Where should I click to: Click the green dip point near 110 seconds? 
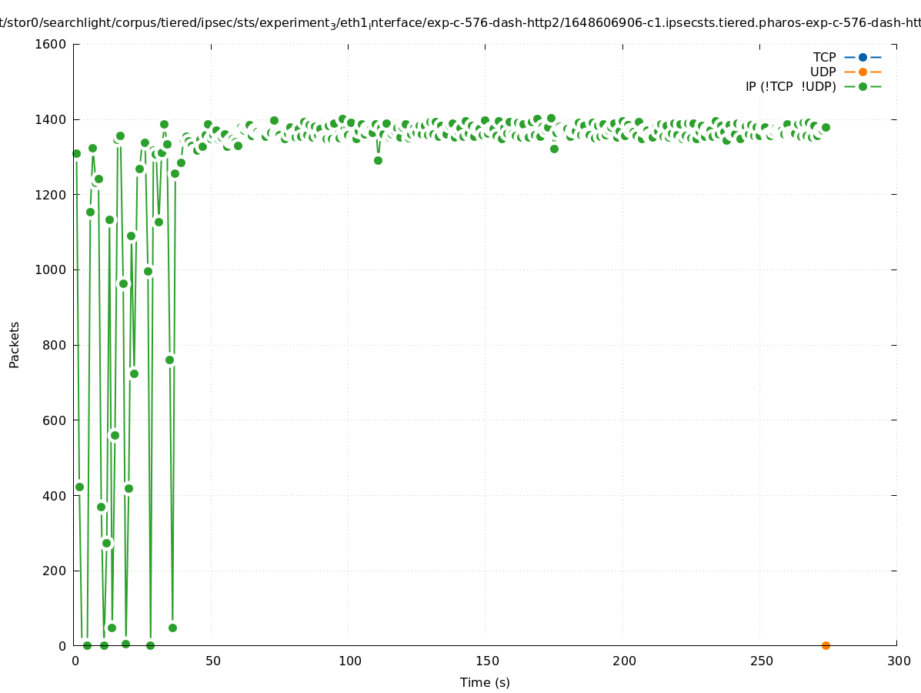(x=378, y=160)
